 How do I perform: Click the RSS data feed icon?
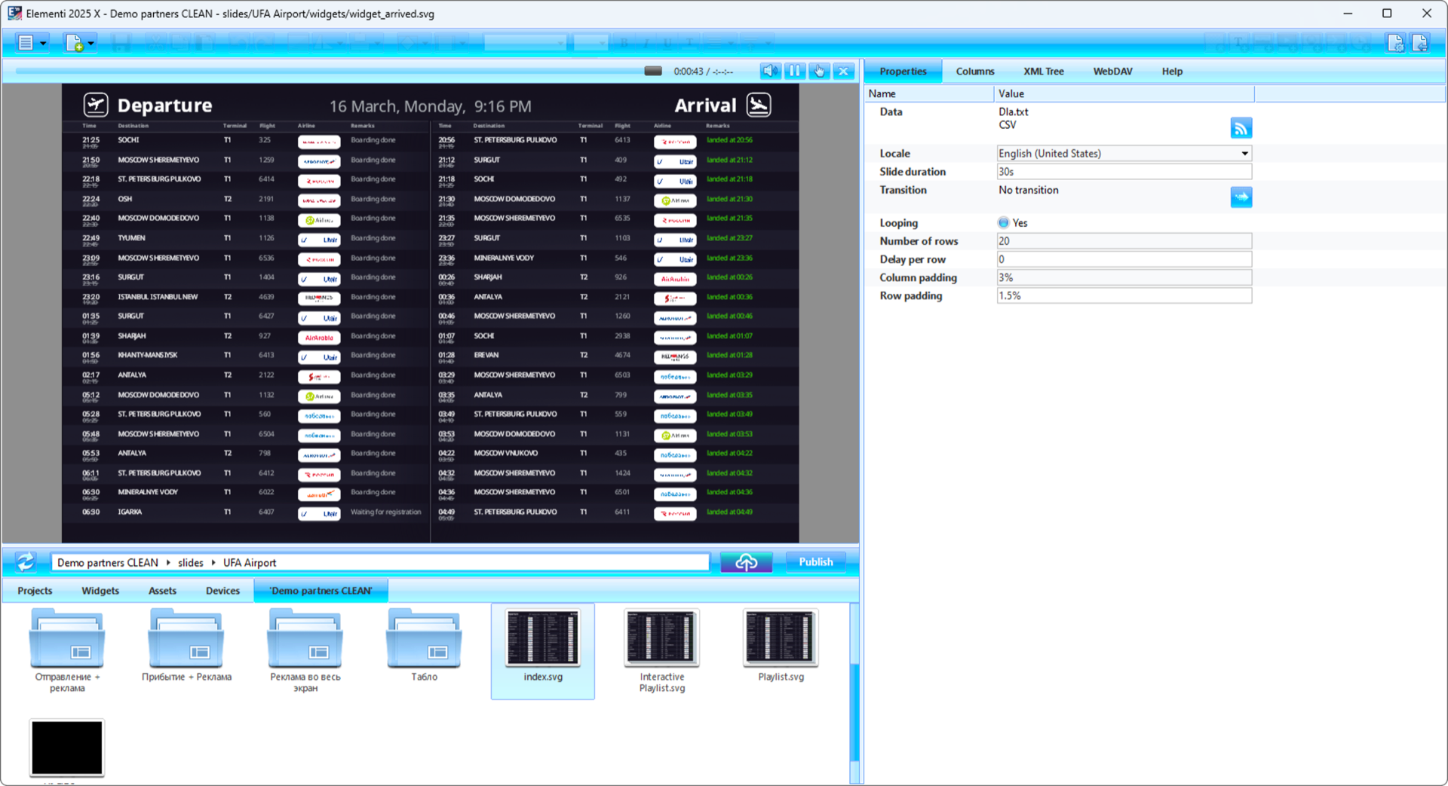click(x=1241, y=128)
